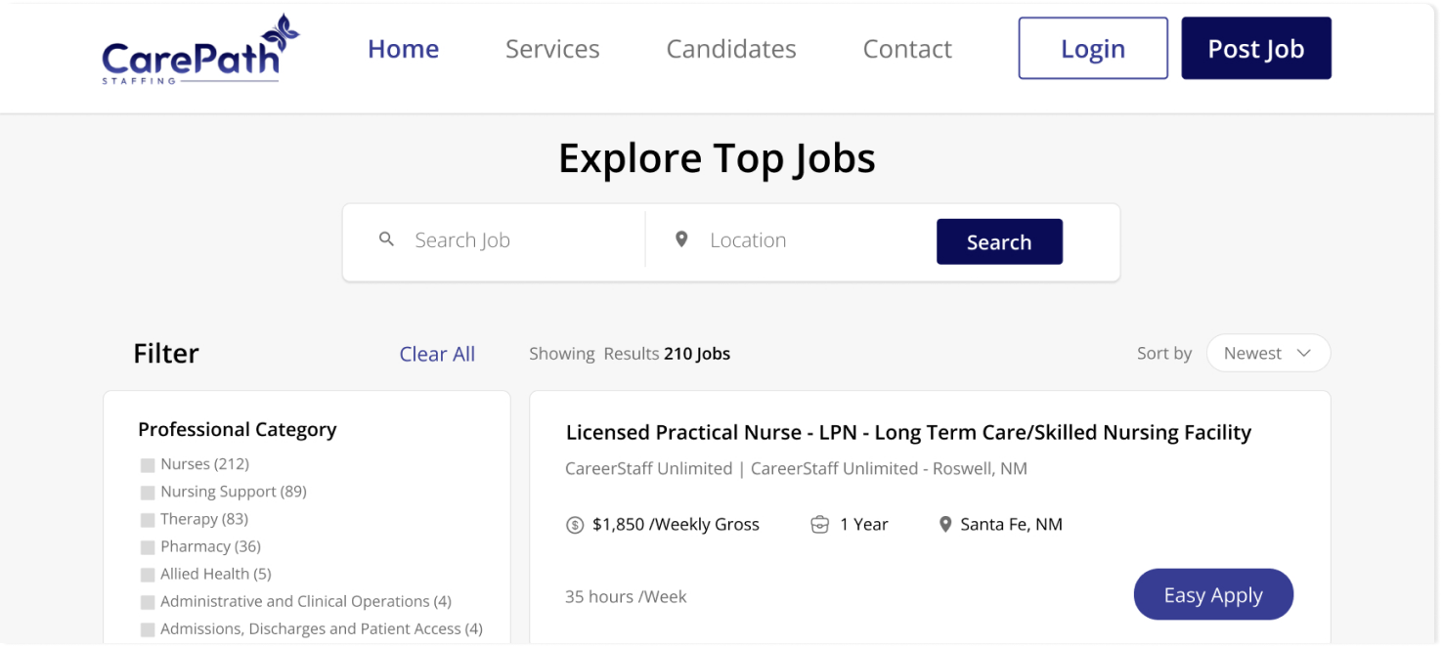
Task: Go to the Home navigation tab
Action: [x=403, y=49]
